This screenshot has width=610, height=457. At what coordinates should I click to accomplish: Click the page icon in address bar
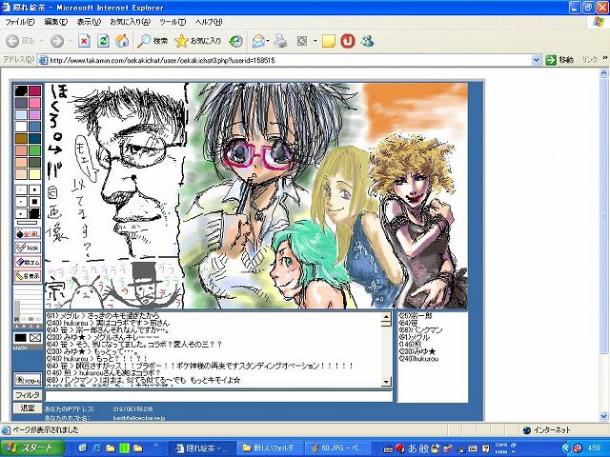click(x=44, y=60)
